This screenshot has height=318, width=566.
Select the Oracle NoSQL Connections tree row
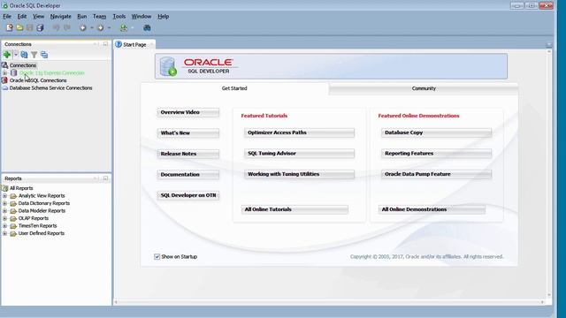38,80
